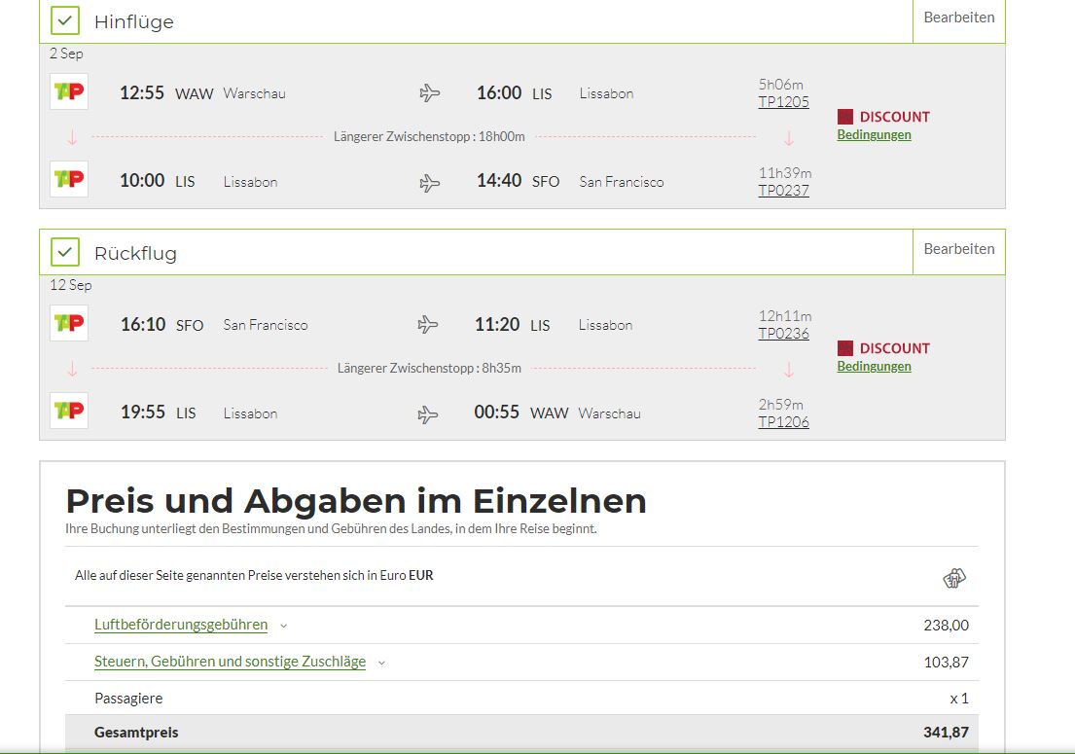Image resolution: width=1075 pixels, height=754 pixels.
Task: Expand the Luftbeförderungsgebühren chevron
Action: [284, 626]
